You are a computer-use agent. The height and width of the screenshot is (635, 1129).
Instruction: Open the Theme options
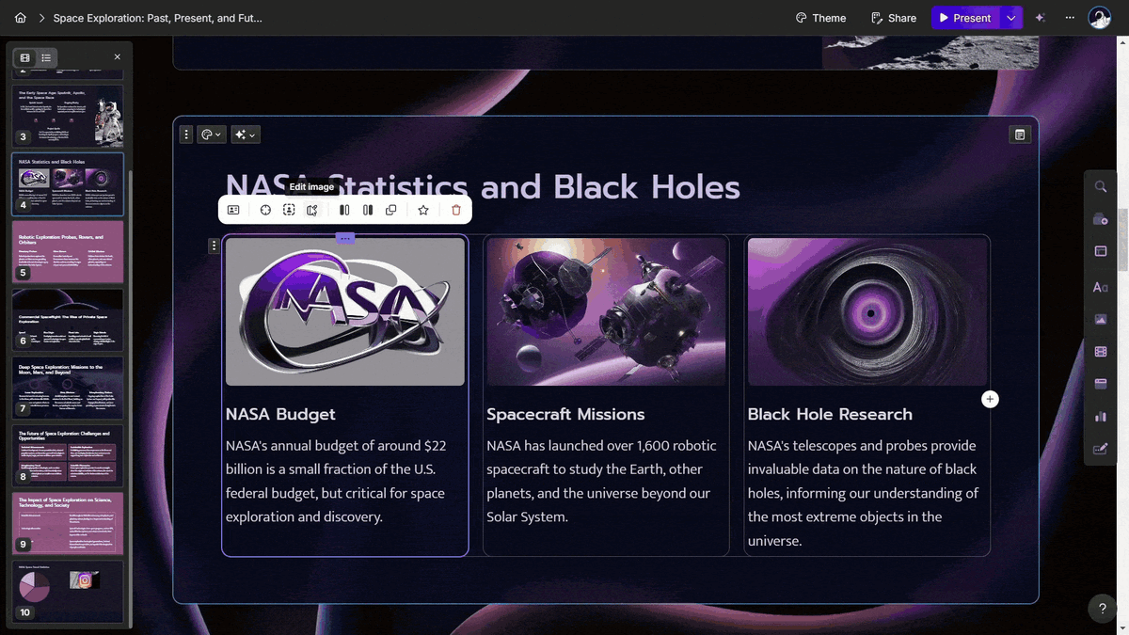pyautogui.click(x=820, y=18)
